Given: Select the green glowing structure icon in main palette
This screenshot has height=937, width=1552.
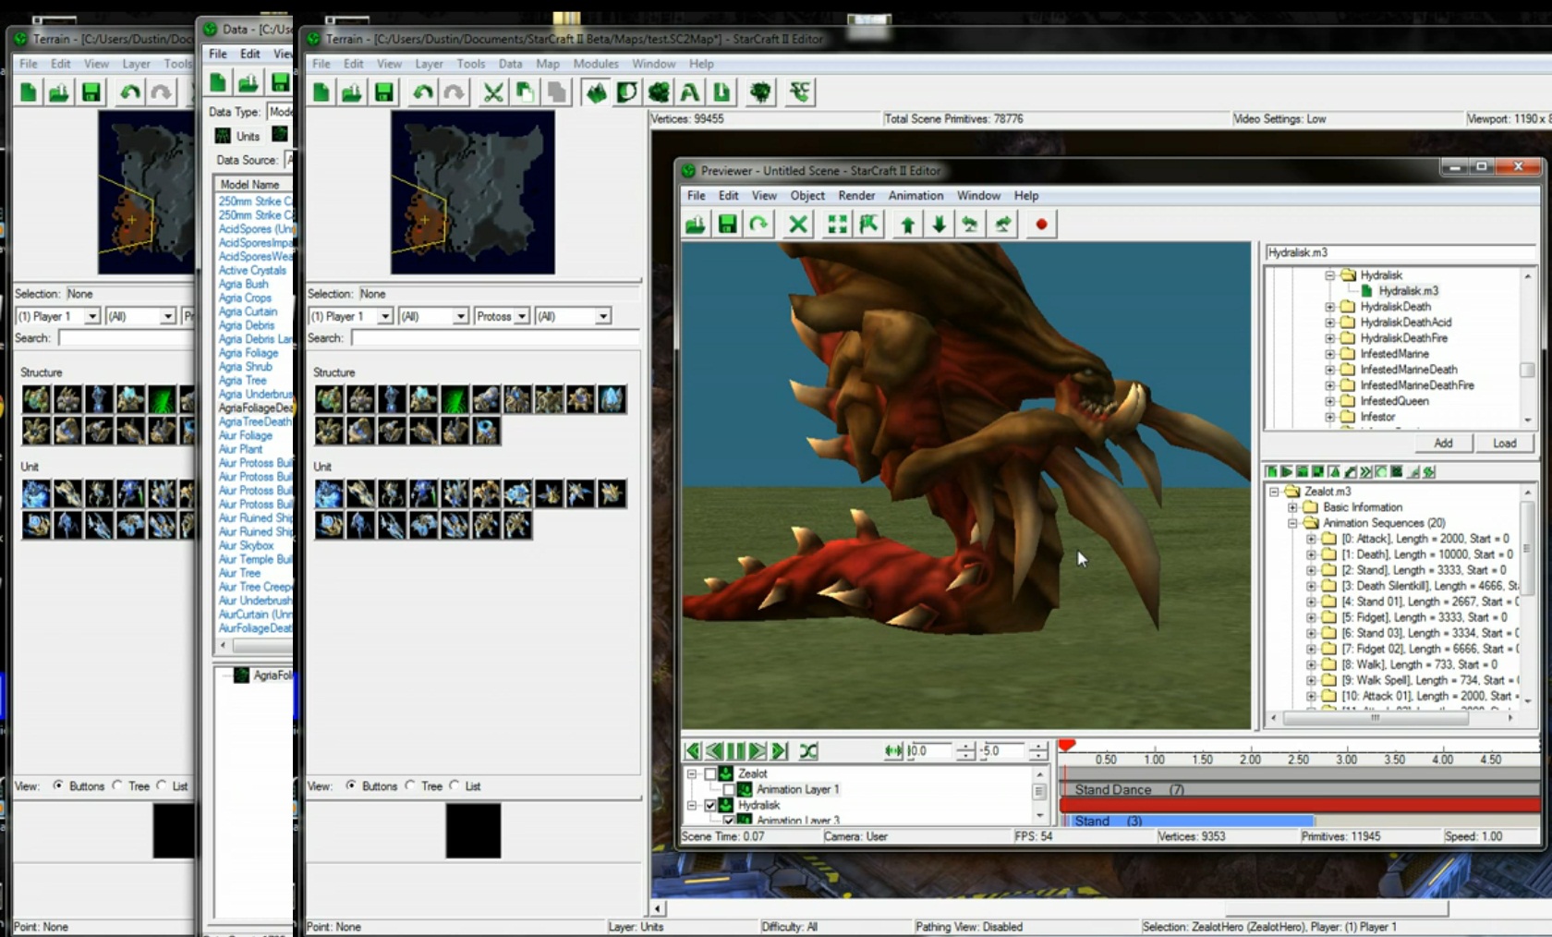Looking at the screenshot, I should tap(454, 399).
